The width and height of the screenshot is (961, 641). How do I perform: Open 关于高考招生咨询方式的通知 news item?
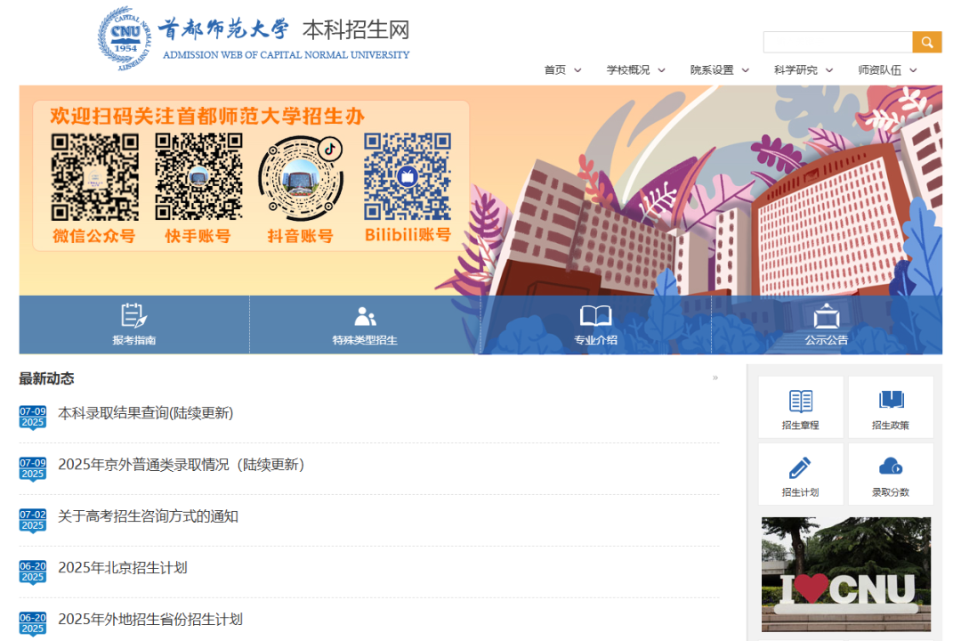148,515
